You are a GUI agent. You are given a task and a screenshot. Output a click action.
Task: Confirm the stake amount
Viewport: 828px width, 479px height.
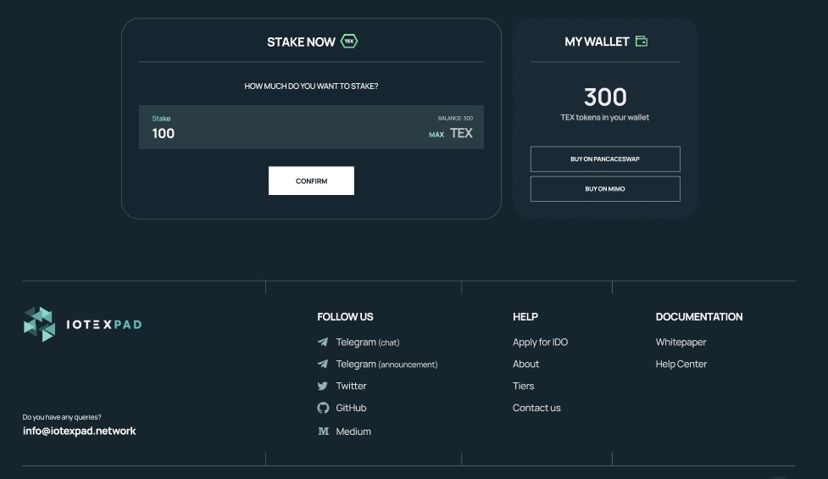(x=311, y=181)
